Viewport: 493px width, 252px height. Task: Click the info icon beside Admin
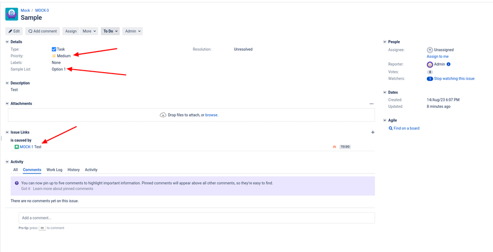pyautogui.click(x=449, y=64)
